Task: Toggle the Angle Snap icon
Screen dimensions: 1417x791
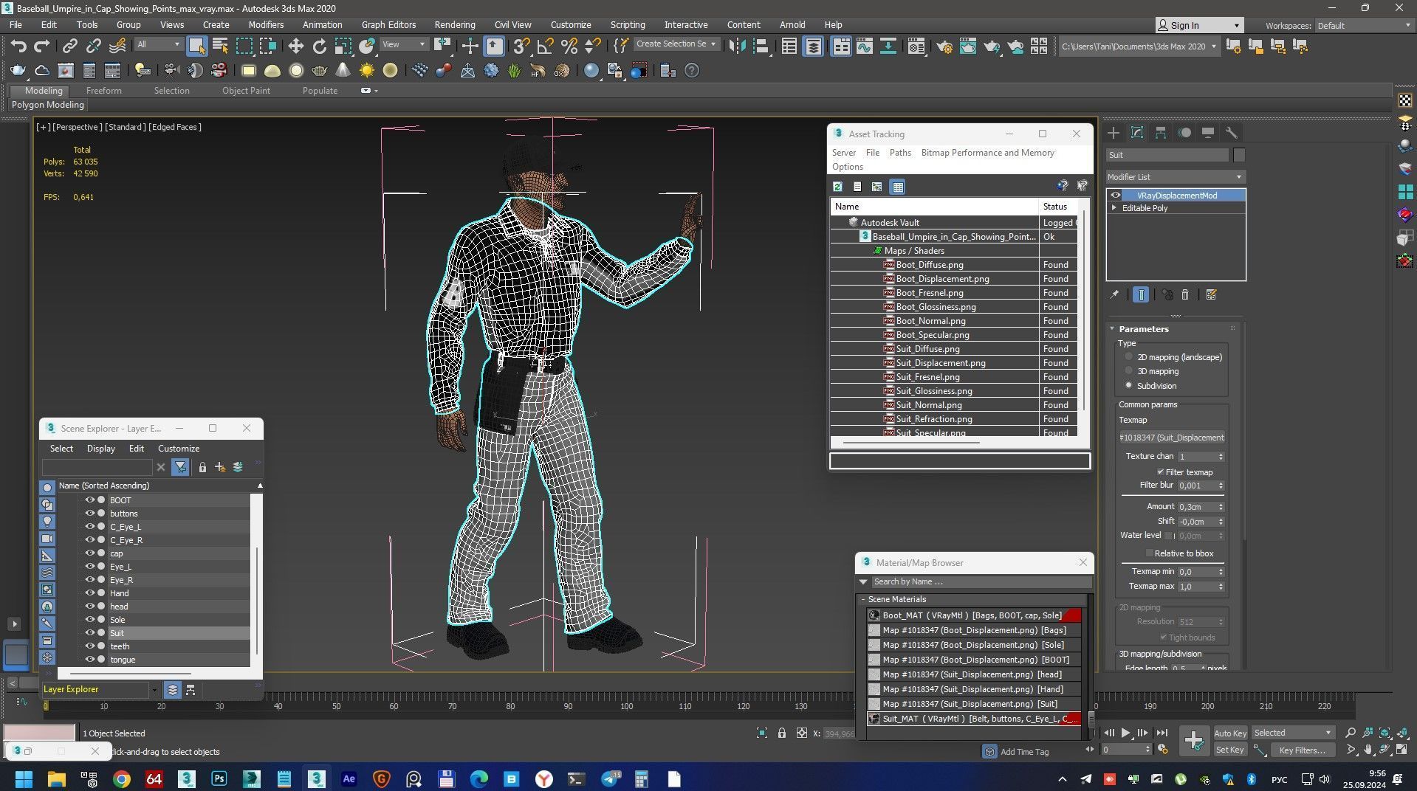Action: tap(546, 46)
